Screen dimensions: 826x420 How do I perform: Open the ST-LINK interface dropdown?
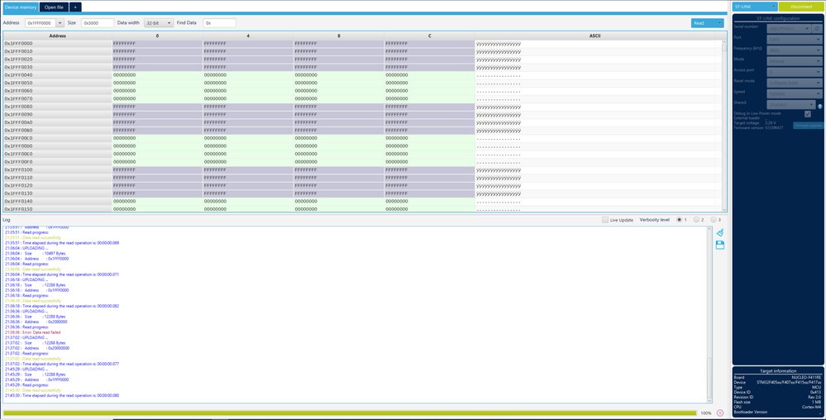click(755, 7)
